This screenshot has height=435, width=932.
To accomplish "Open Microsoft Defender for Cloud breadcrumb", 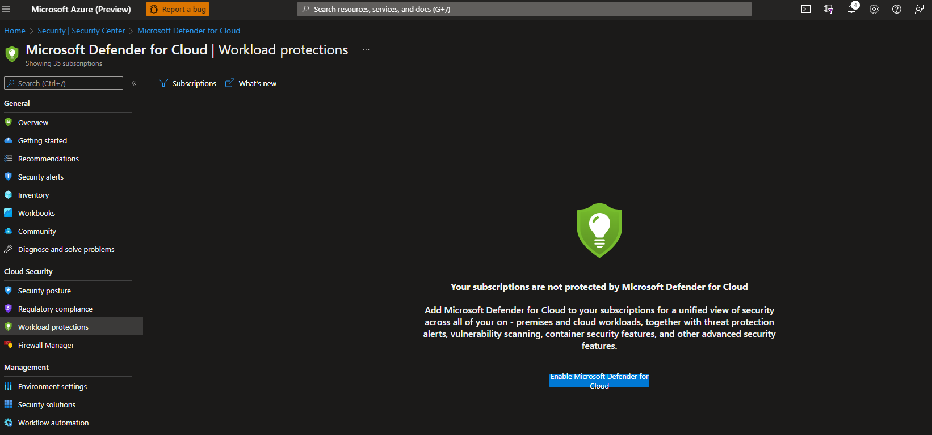I will (x=188, y=31).
